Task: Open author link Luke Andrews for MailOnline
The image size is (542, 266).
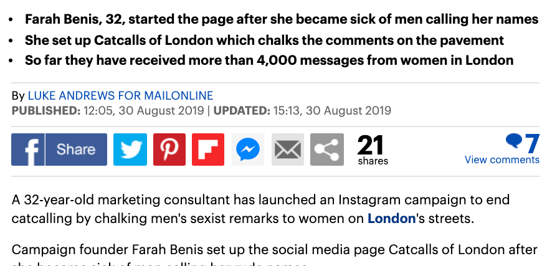Action: click(x=120, y=96)
